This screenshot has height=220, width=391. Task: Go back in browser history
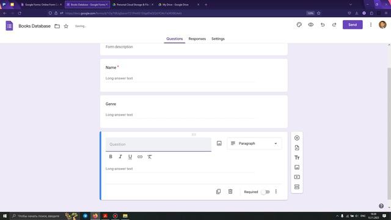tap(5, 13)
